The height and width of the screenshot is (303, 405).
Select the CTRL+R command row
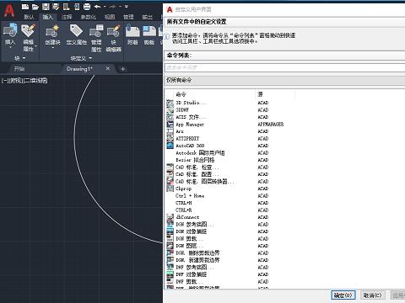[x=284, y=210]
